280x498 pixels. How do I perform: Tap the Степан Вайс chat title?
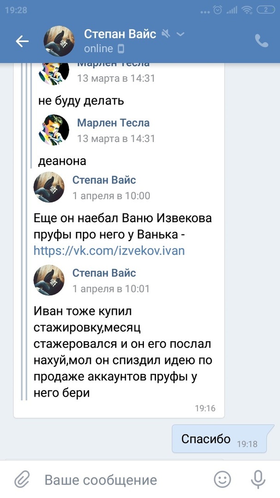pyautogui.click(x=120, y=34)
